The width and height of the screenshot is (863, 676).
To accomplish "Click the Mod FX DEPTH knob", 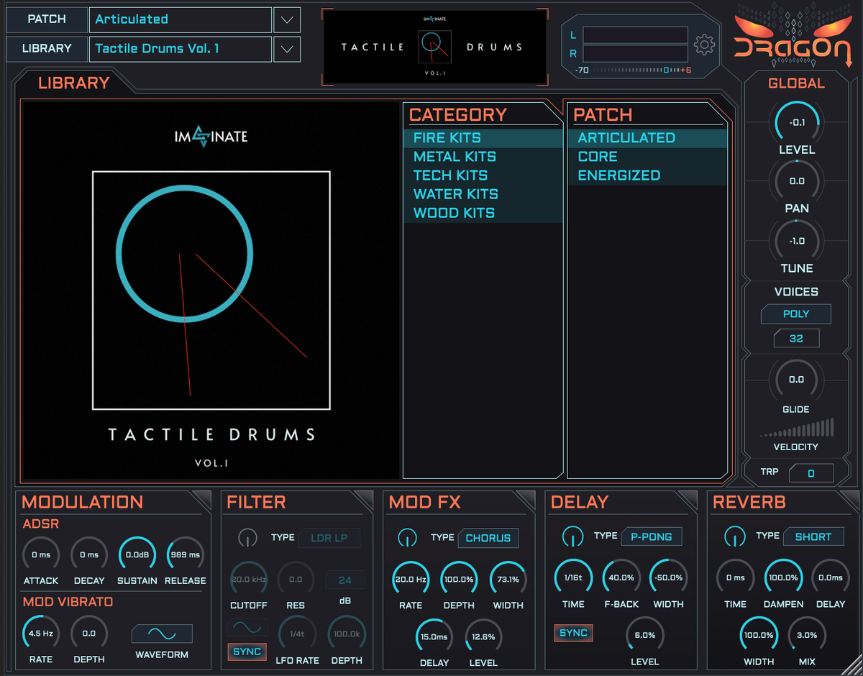I will tap(459, 579).
